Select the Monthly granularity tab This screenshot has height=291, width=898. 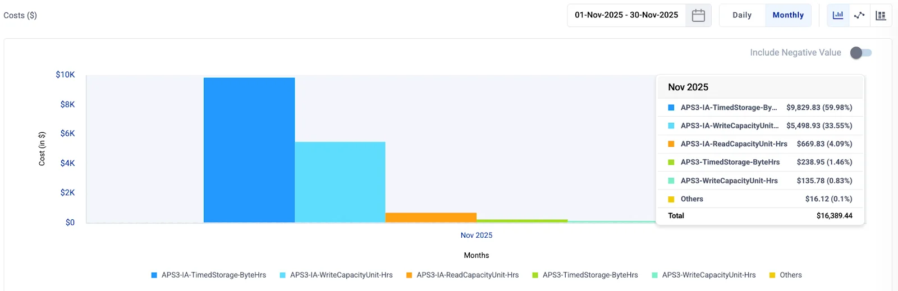pos(788,15)
